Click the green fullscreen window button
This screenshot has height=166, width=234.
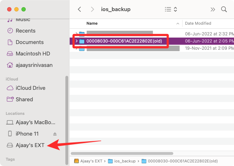(24, 9)
